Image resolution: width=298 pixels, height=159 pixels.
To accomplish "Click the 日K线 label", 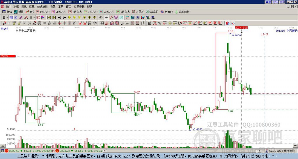I will (4, 29).
